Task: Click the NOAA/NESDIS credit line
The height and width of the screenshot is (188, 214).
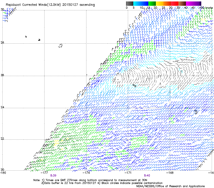Action: tap(170, 186)
